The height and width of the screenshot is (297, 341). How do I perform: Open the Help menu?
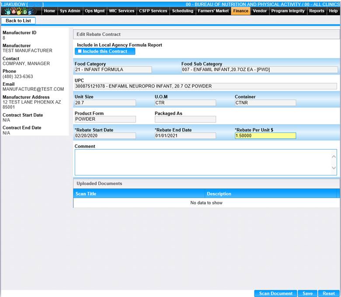click(x=333, y=11)
